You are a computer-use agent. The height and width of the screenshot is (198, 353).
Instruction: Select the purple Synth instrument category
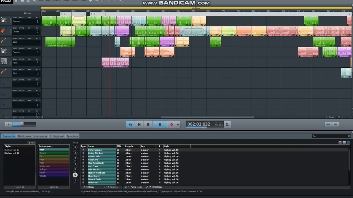[54, 173]
